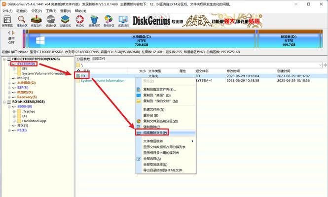The width and height of the screenshot is (328, 197).
Task: Expand the ESP(F:) tree node
Action: [9, 88]
